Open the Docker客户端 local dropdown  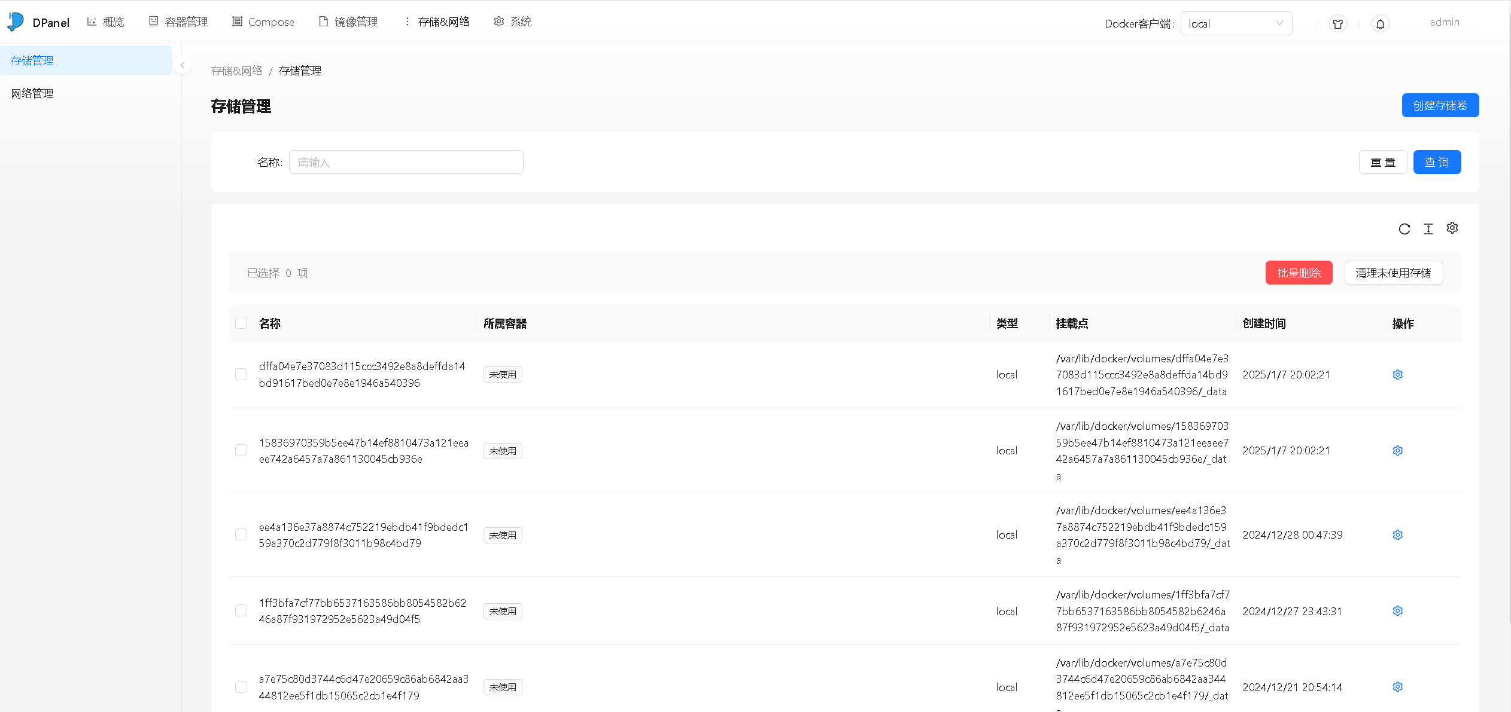point(1236,23)
